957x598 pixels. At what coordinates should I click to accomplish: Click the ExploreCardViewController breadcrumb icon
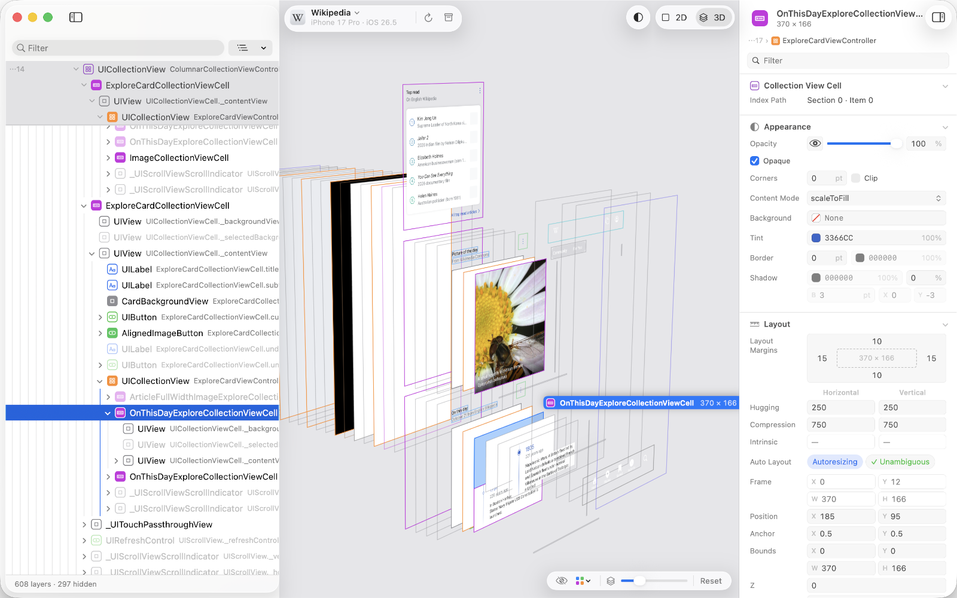click(776, 41)
